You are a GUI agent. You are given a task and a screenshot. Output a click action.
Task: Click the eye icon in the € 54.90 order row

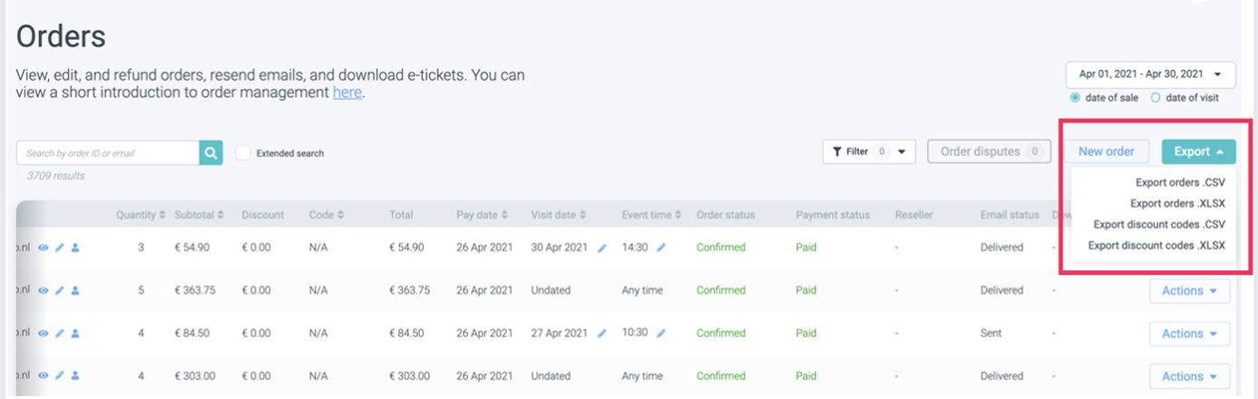click(x=44, y=248)
